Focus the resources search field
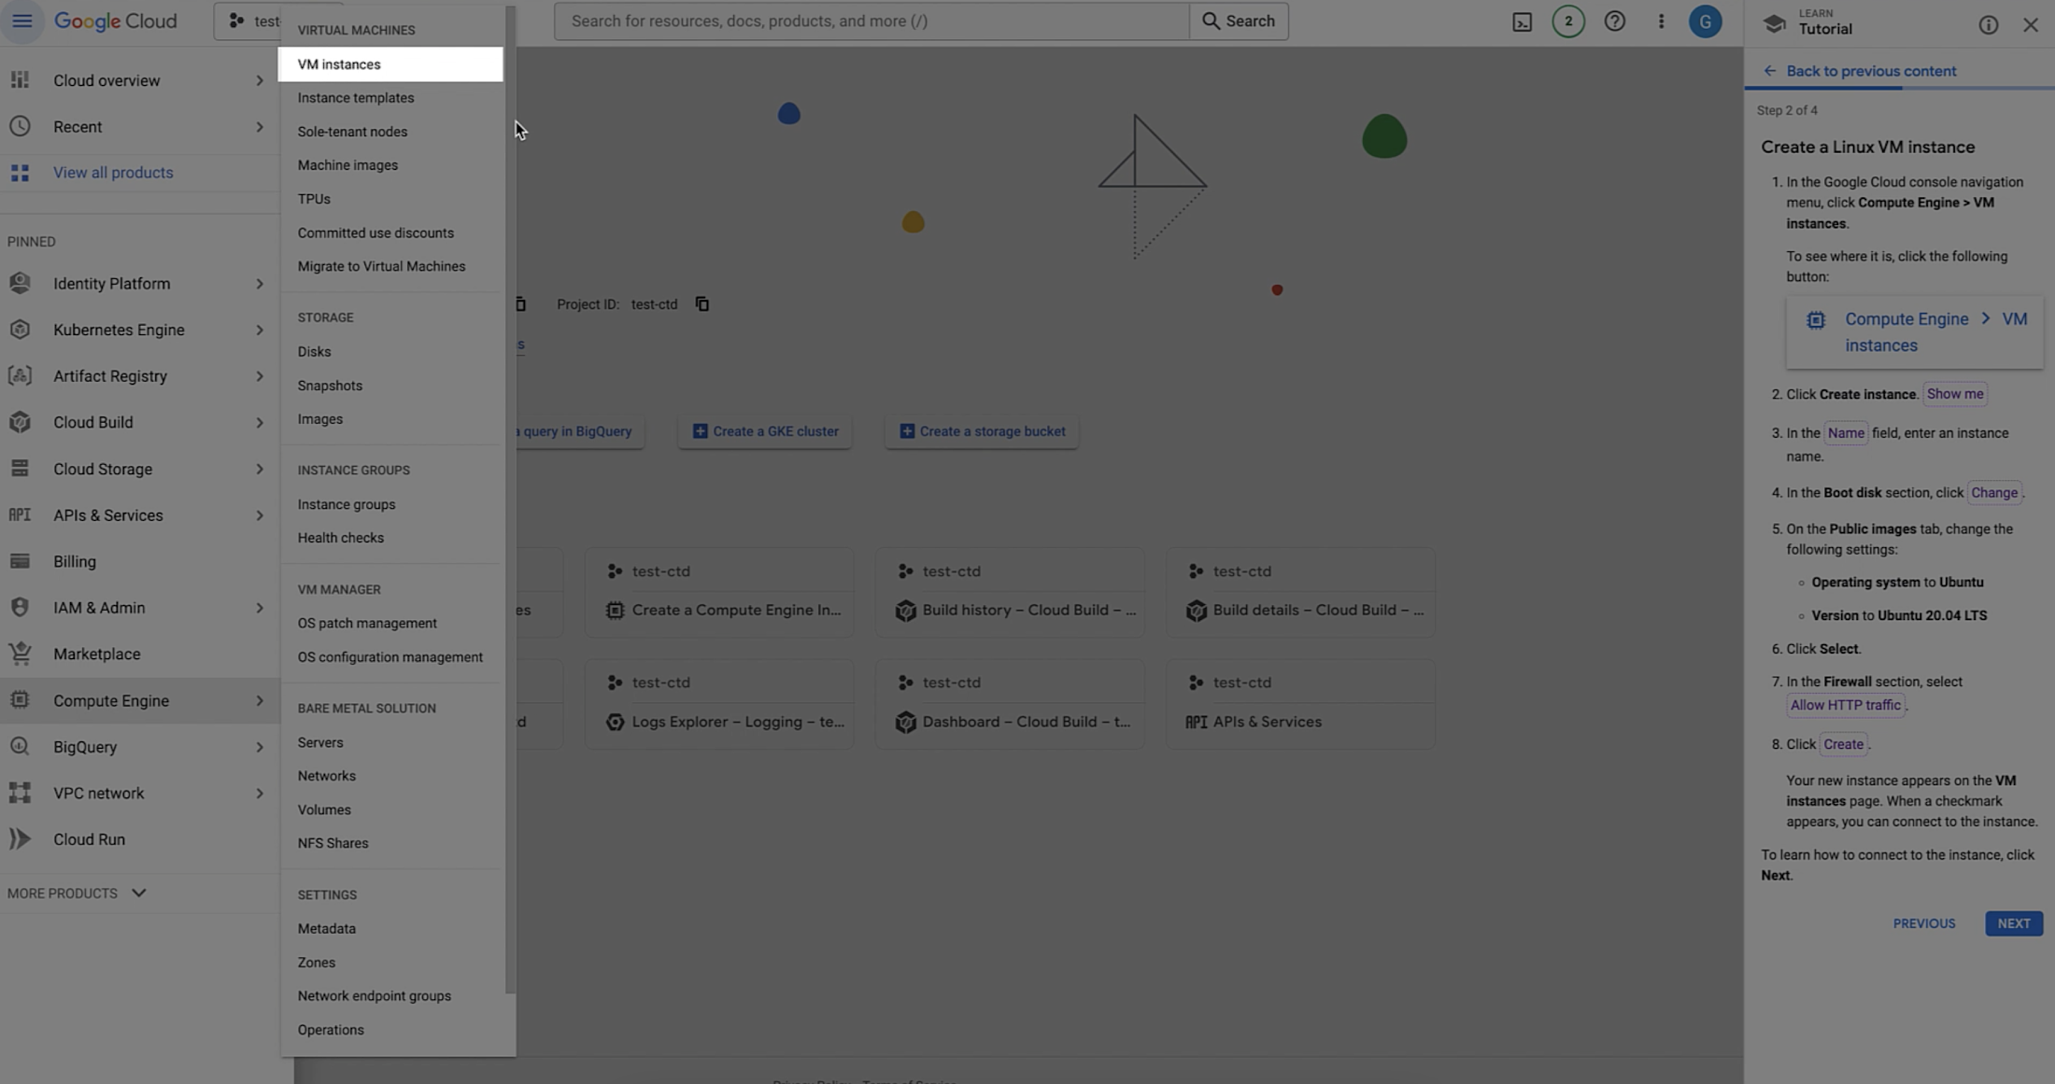This screenshot has height=1084, width=2055. pos(872,21)
